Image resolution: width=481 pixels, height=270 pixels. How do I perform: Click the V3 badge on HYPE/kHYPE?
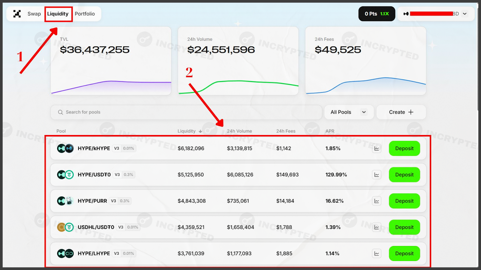pos(117,148)
